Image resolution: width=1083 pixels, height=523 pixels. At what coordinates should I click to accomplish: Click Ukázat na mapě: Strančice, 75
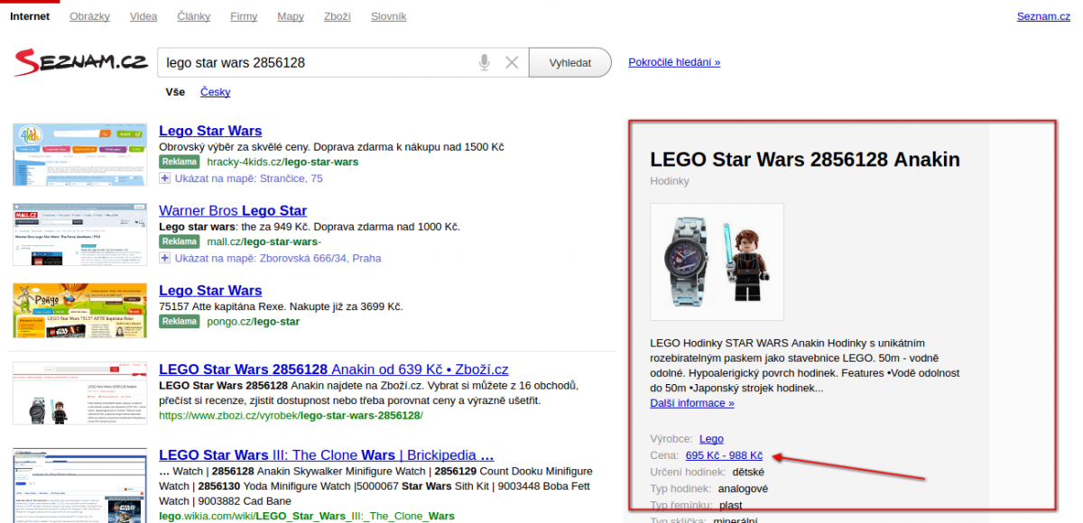pos(249,179)
